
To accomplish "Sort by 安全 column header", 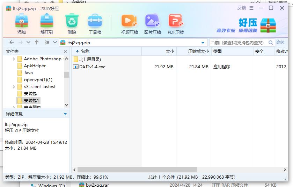I will (263, 52).
